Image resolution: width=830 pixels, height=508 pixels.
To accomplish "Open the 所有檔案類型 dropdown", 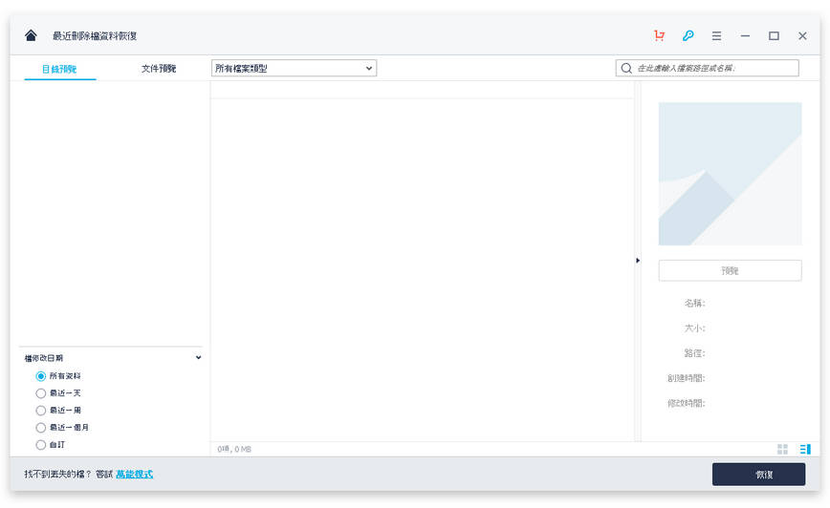I will (294, 68).
